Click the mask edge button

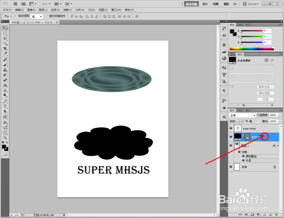[266, 87]
